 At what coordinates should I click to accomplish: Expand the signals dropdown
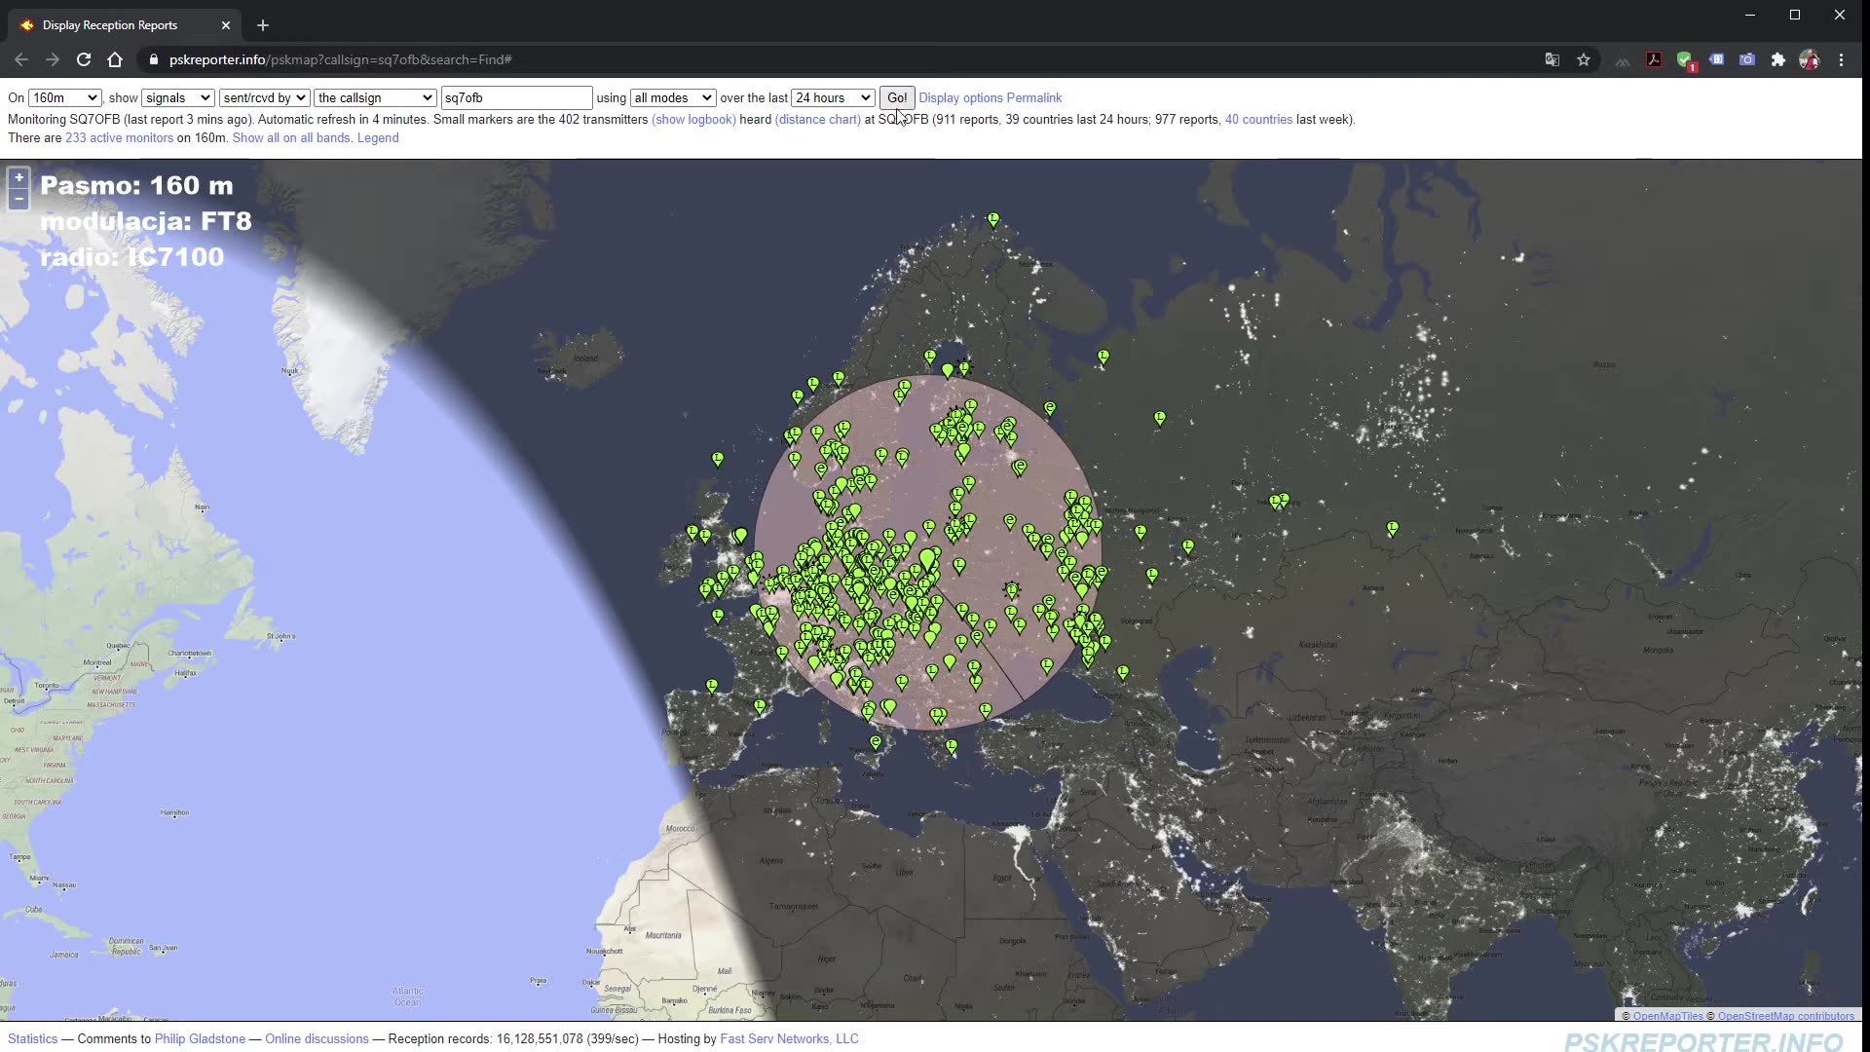[177, 97]
